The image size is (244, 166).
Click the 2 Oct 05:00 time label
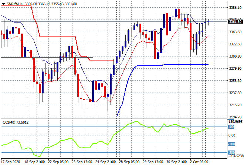tap(199, 162)
